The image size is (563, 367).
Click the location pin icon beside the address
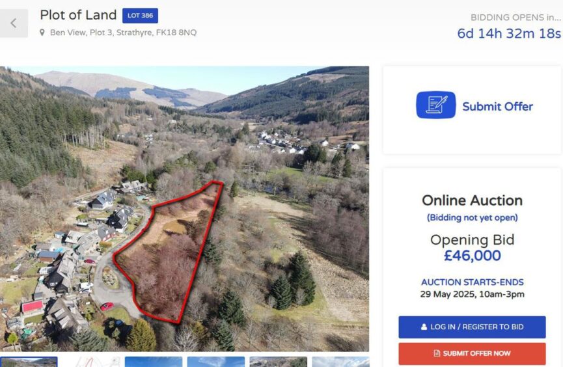(42, 33)
